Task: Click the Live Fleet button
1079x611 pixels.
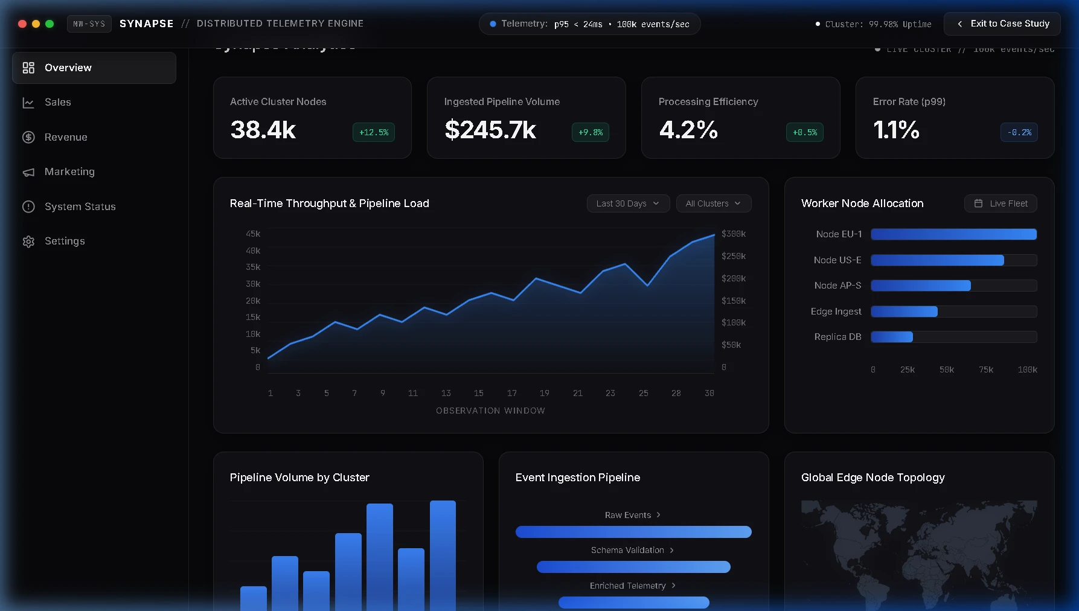Action: (x=1001, y=203)
